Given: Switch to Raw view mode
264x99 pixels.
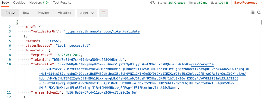Looking at the screenshot, I should [26, 13].
